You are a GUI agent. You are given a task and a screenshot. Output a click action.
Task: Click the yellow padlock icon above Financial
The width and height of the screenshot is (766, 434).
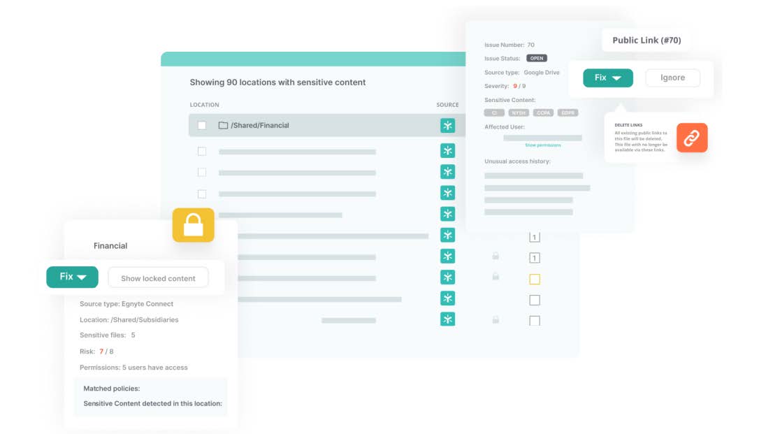click(193, 225)
